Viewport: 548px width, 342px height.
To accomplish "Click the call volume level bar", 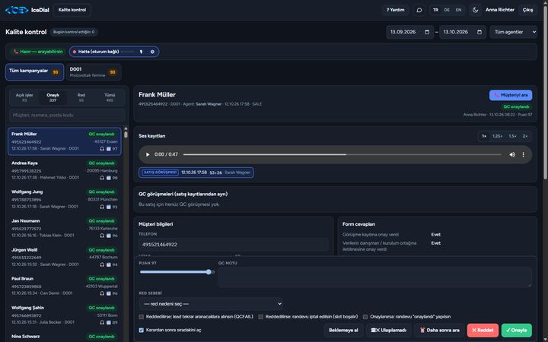I will (x=128, y=52).
